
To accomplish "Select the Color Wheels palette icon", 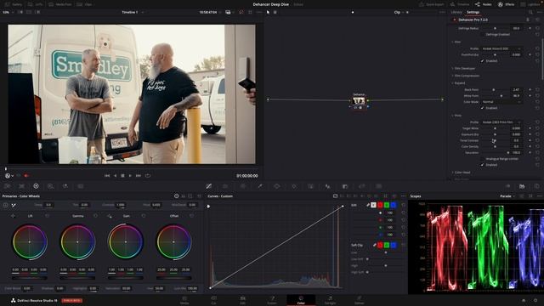I will (36, 186).
